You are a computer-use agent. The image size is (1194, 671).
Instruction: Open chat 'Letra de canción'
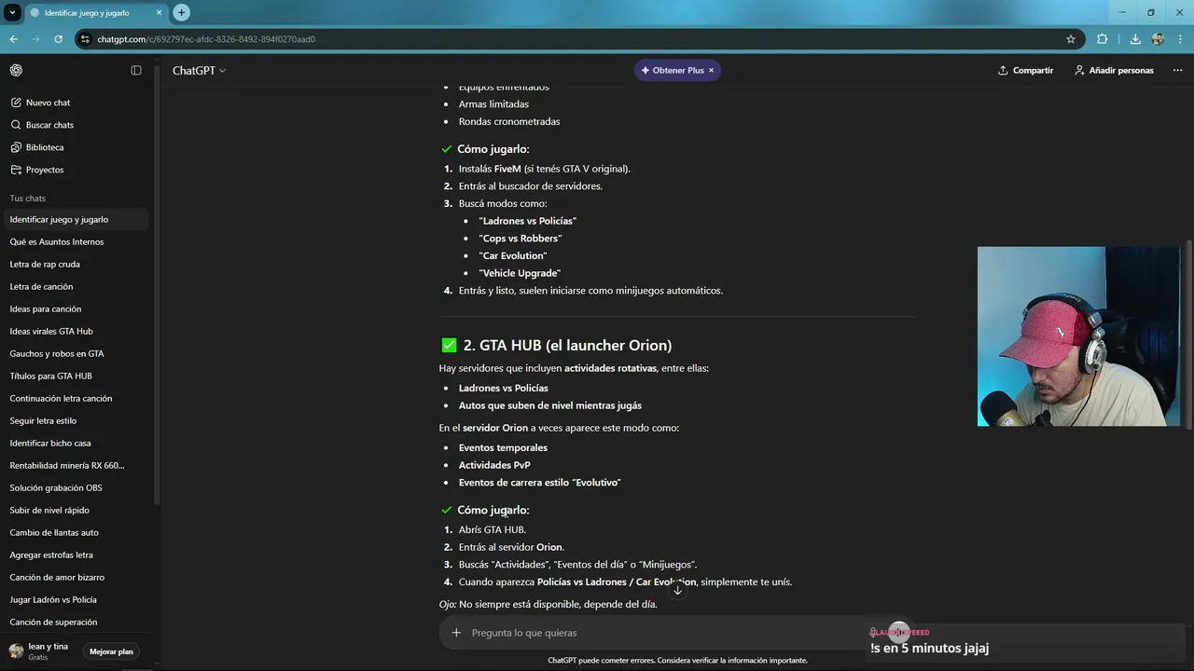pyautogui.click(x=75, y=287)
